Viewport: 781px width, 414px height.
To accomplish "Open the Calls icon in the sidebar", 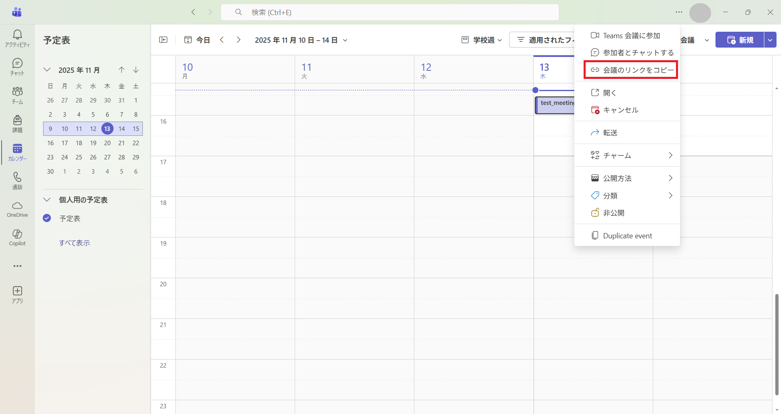I will point(17,181).
